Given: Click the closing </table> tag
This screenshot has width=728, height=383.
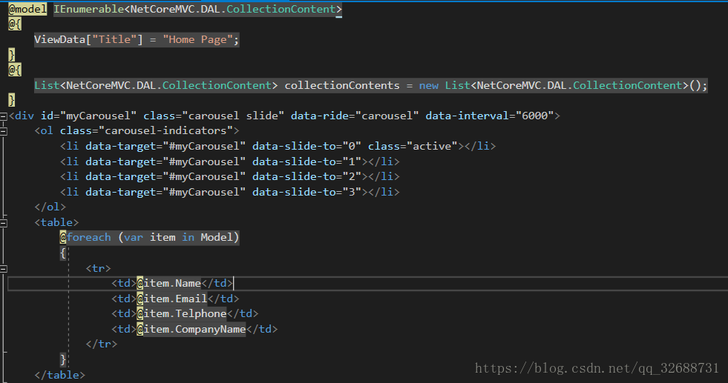Looking at the screenshot, I should 60,375.
